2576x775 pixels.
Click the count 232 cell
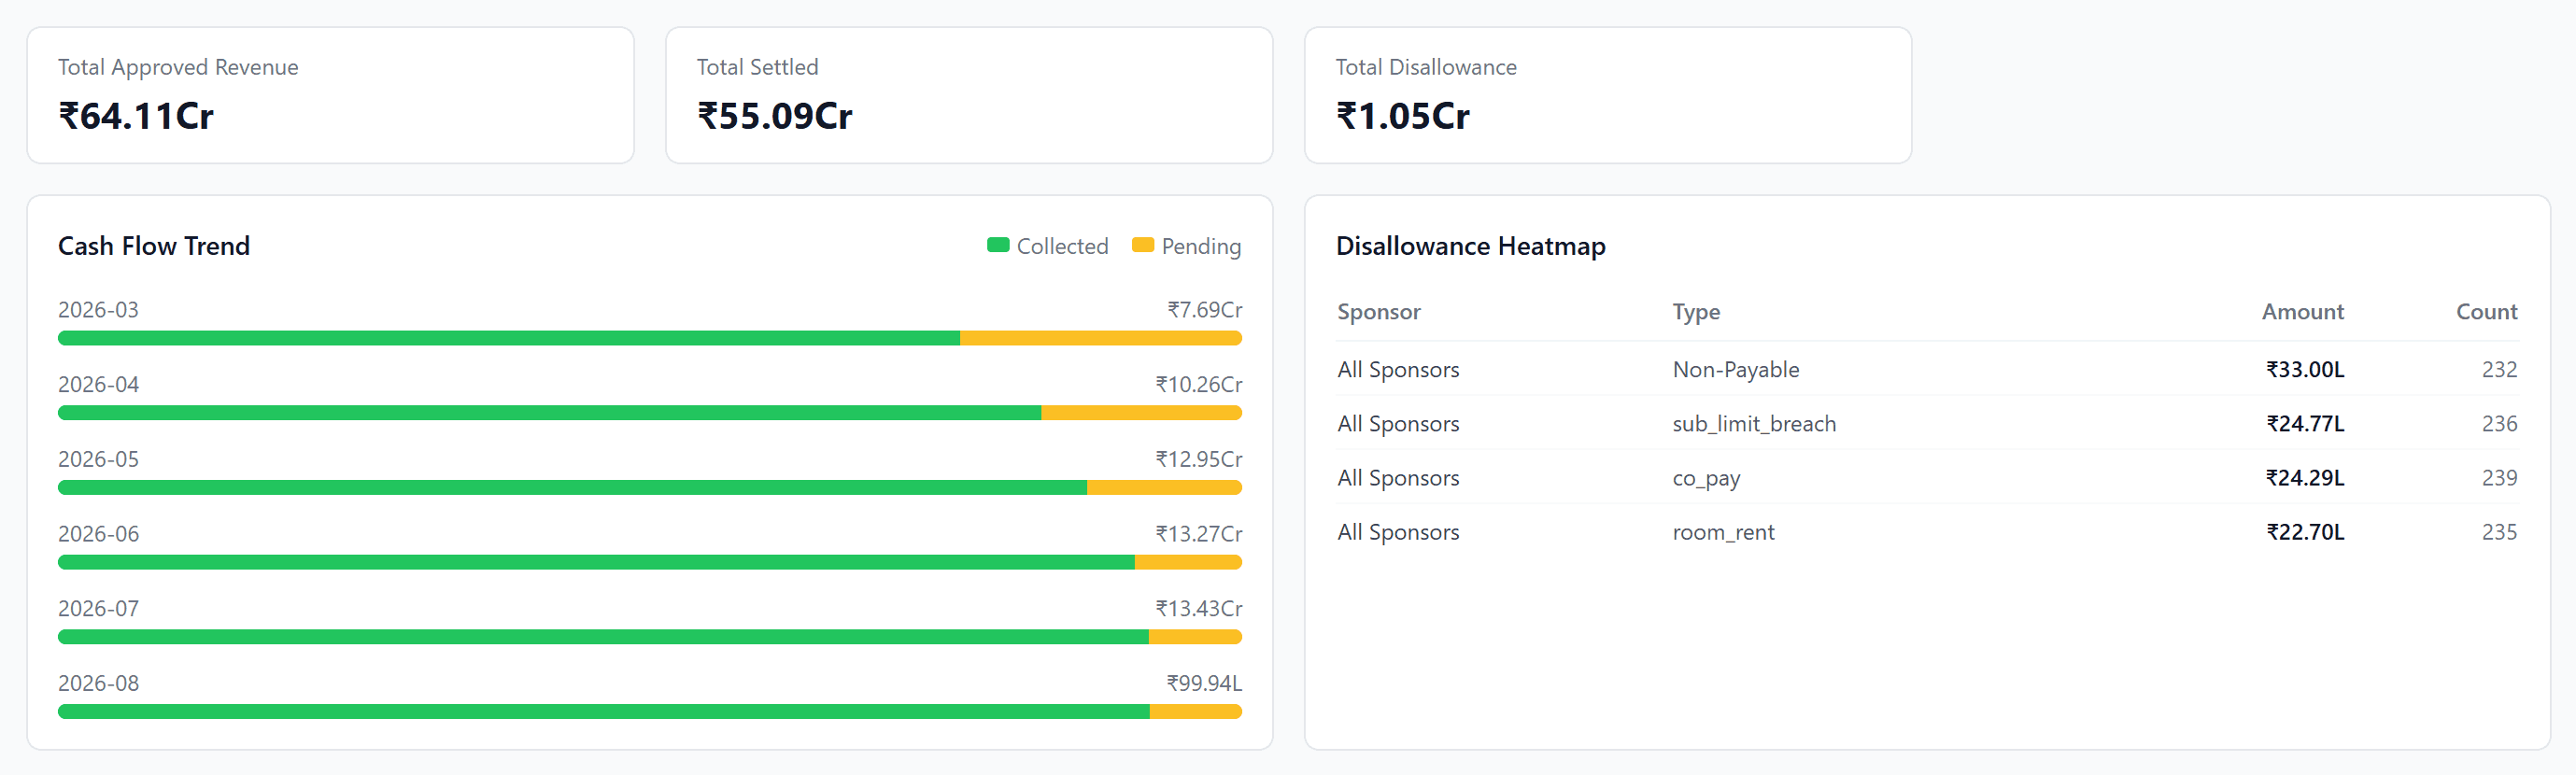point(2499,370)
